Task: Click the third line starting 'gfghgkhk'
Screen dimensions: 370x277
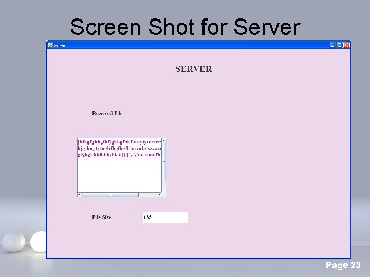Action: pyautogui.click(x=119, y=155)
